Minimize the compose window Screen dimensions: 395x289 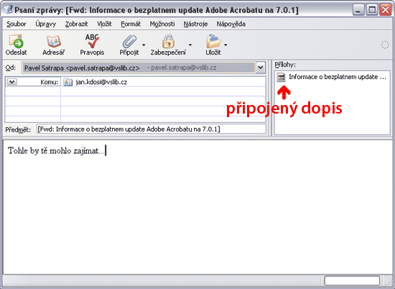pos(358,10)
